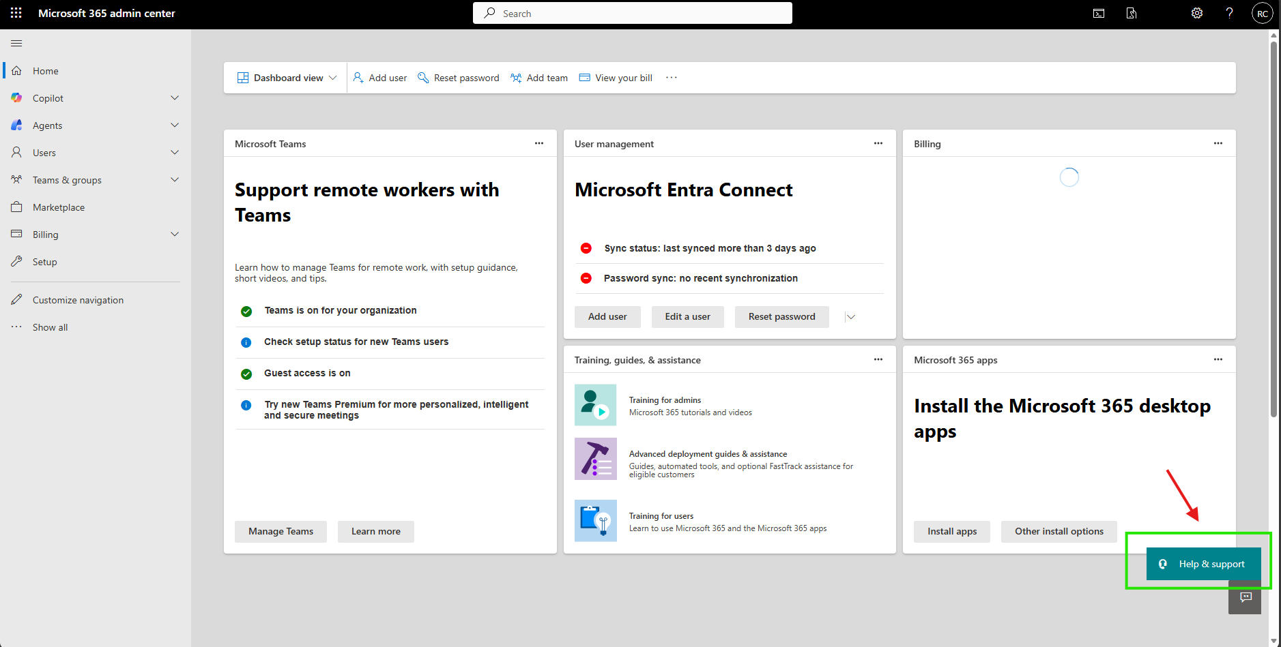Click Training for users clipboard thumbnail
The image size is (1281, 647).
point(596,521)
